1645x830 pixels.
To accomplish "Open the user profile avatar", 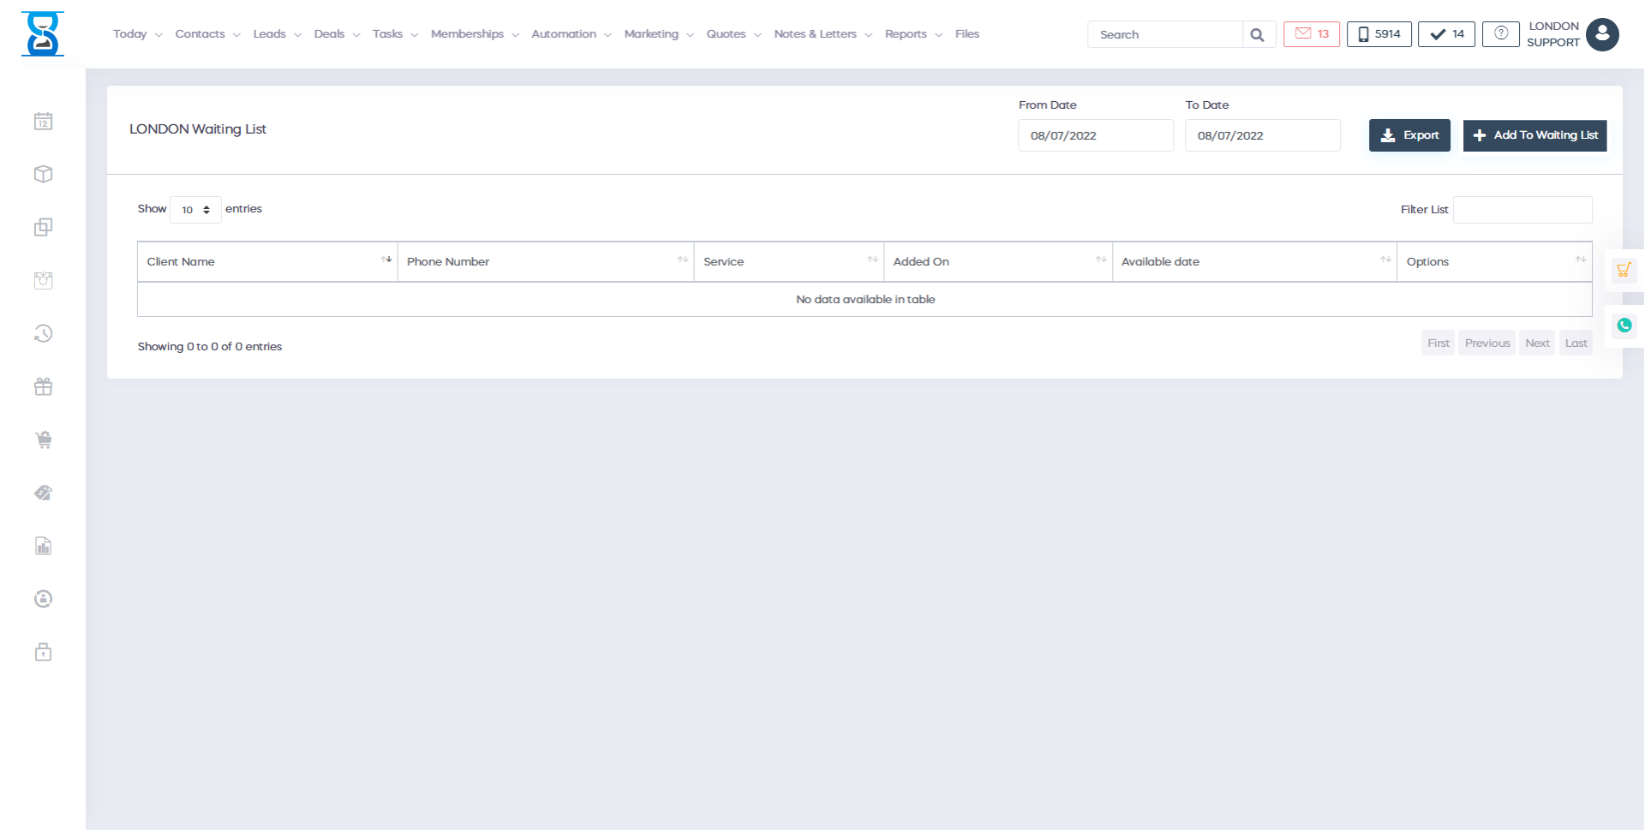I will [1602, 35].
